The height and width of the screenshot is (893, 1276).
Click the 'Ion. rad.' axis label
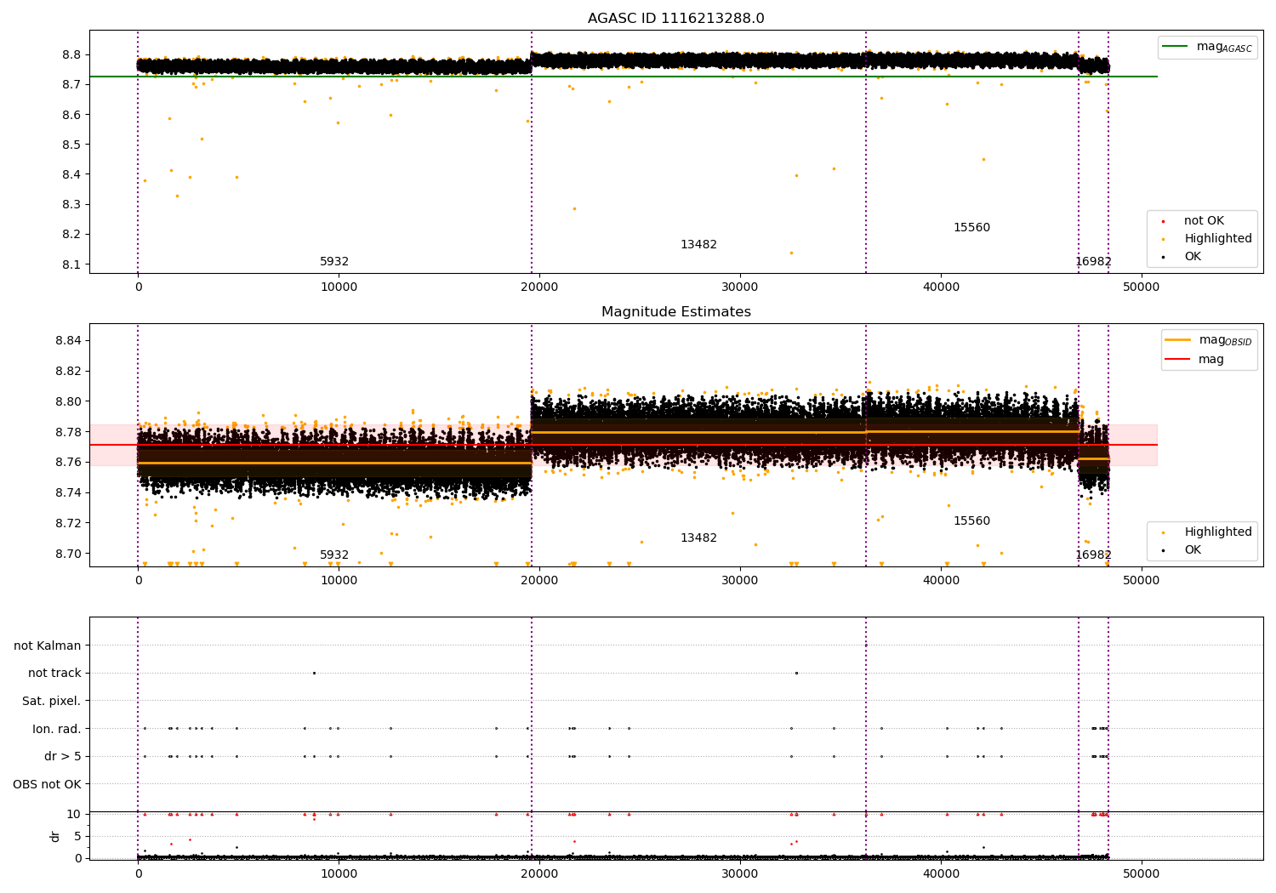57,729
